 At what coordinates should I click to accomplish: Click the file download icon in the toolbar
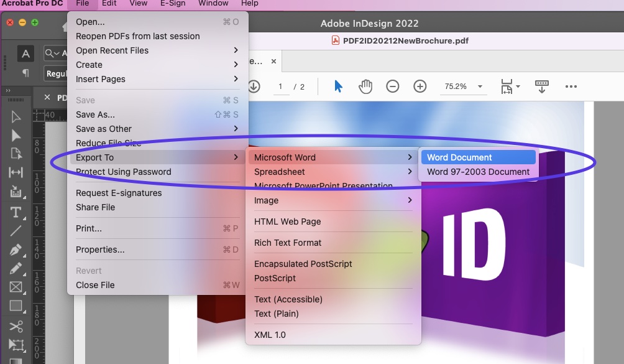[x=254, y=86]
